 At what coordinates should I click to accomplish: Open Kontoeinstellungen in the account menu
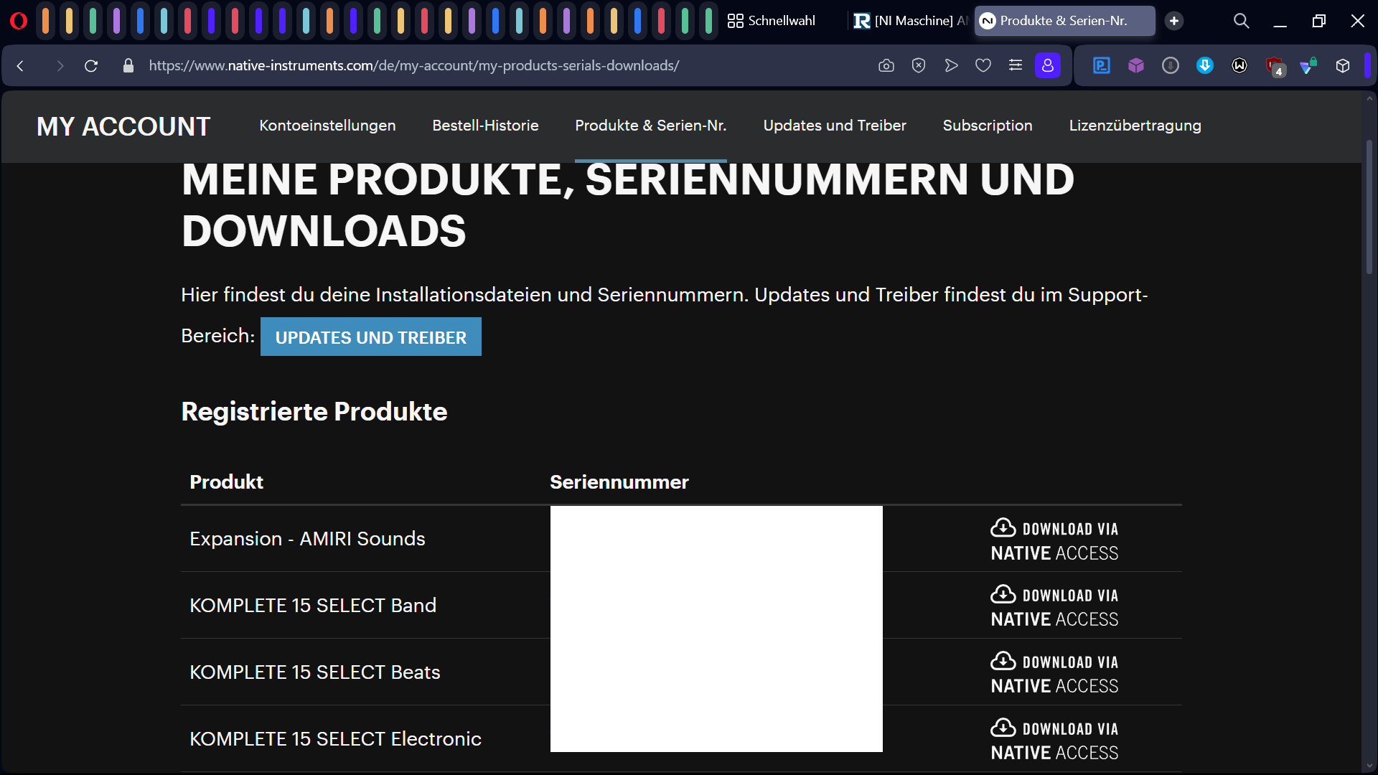pos(327,126)
